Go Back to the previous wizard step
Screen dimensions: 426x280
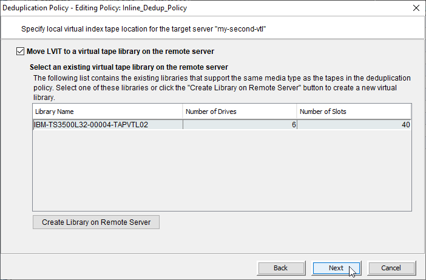click(x=281, y=268)
